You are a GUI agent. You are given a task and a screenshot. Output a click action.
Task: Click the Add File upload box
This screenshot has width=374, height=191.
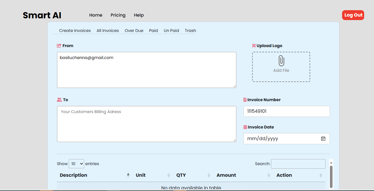pos(281,67)
